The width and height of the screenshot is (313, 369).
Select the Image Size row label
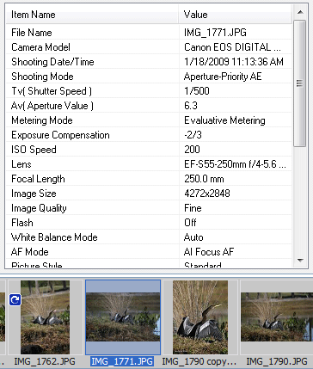point(34,194)
